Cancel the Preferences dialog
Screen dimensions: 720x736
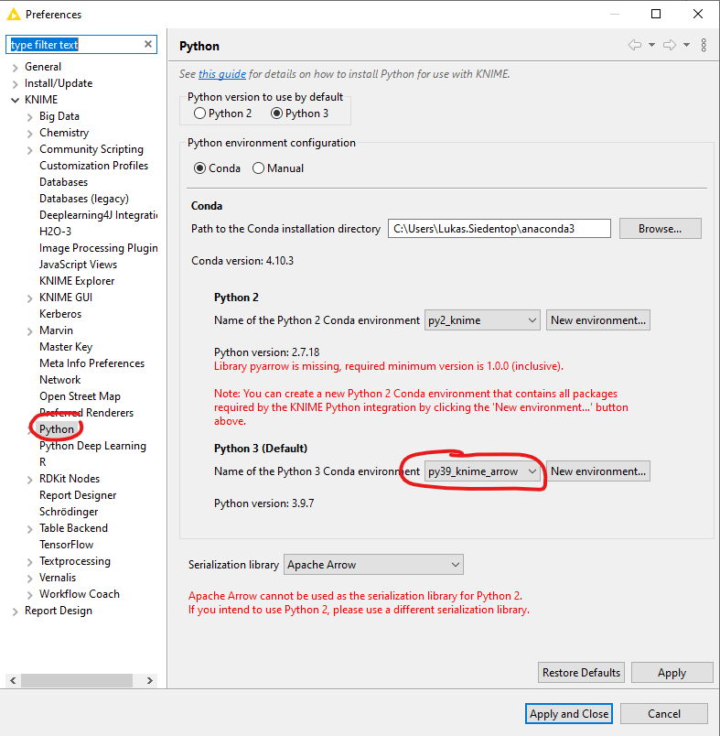pos(663,713)
